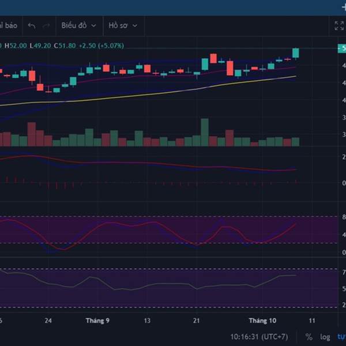Open the Biểu đồ dropdown menu
Viewport: 346px width, 346px height.
tap(79, 25)
